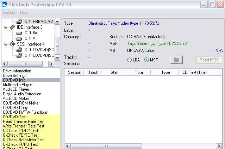
Task: Click the N/A UPC/EAN code value
Action: [219, 50]
